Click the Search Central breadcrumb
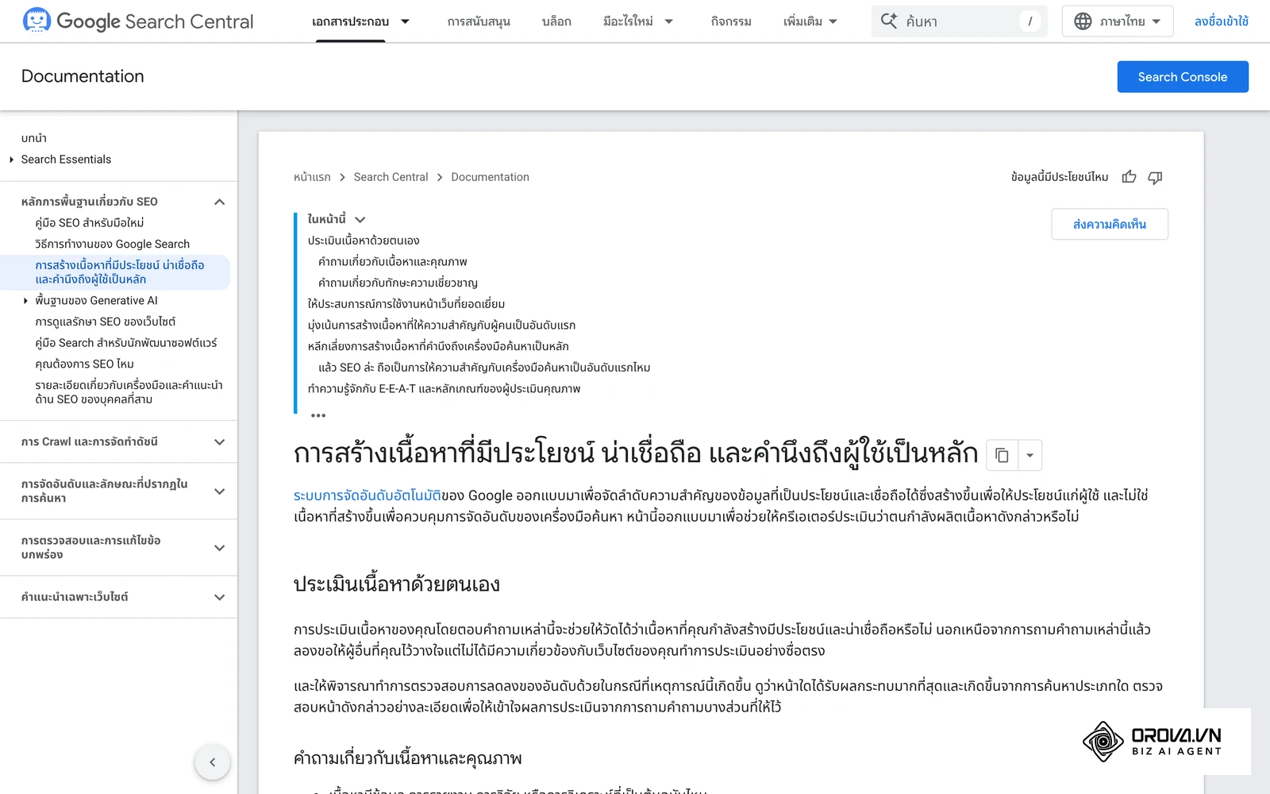 [391, 177]
